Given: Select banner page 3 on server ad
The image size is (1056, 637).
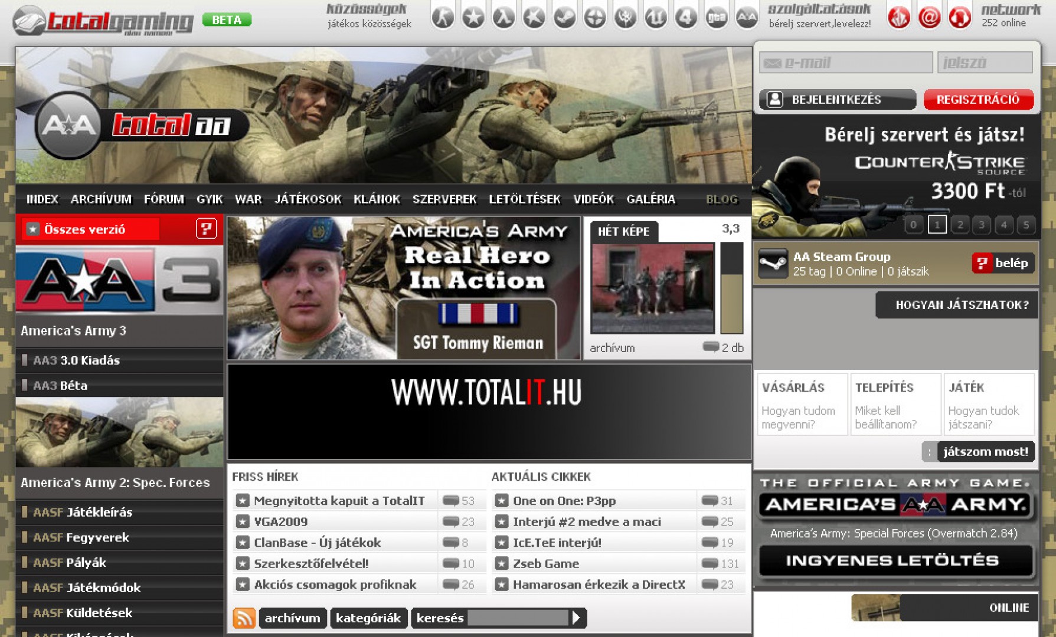Looking at the screenshot, I should click(982, 225).
